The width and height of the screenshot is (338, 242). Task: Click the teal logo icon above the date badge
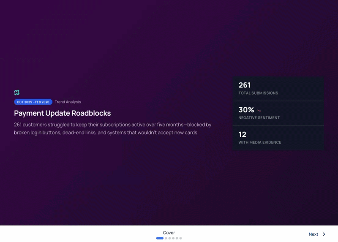pos(17,92)
